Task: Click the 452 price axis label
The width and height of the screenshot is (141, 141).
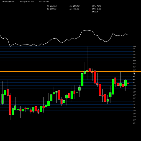Action: tap(134, 86)
